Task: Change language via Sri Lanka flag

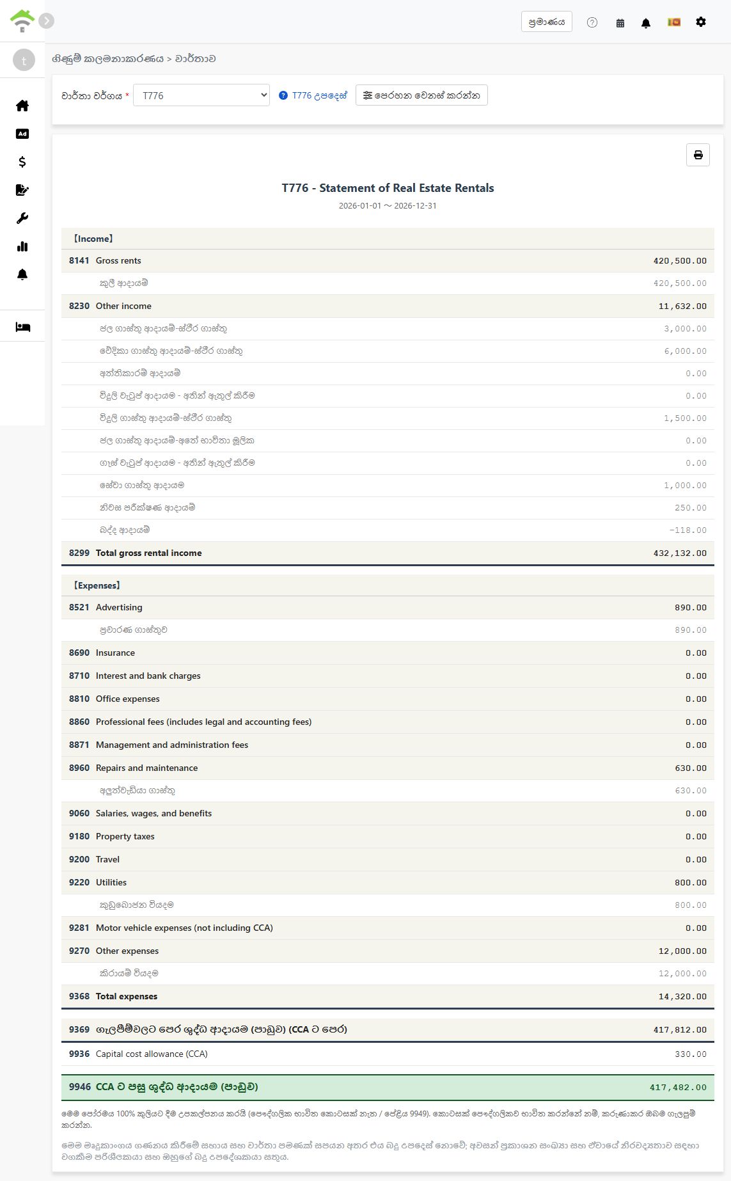Action: [674, 22]
